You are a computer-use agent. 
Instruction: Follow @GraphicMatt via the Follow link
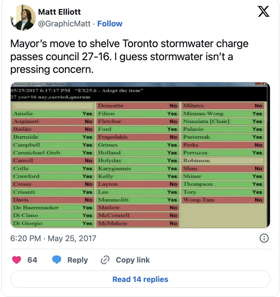(x=110, y=24)
